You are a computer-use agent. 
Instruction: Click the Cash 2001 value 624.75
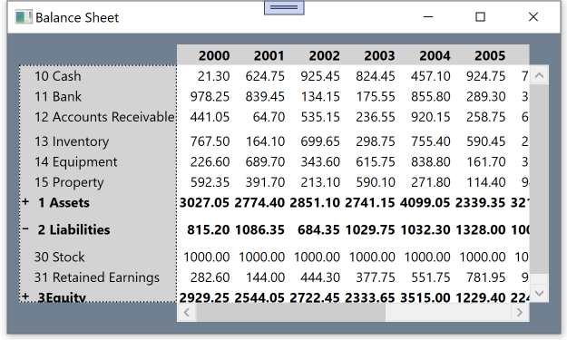click(265, 76)
